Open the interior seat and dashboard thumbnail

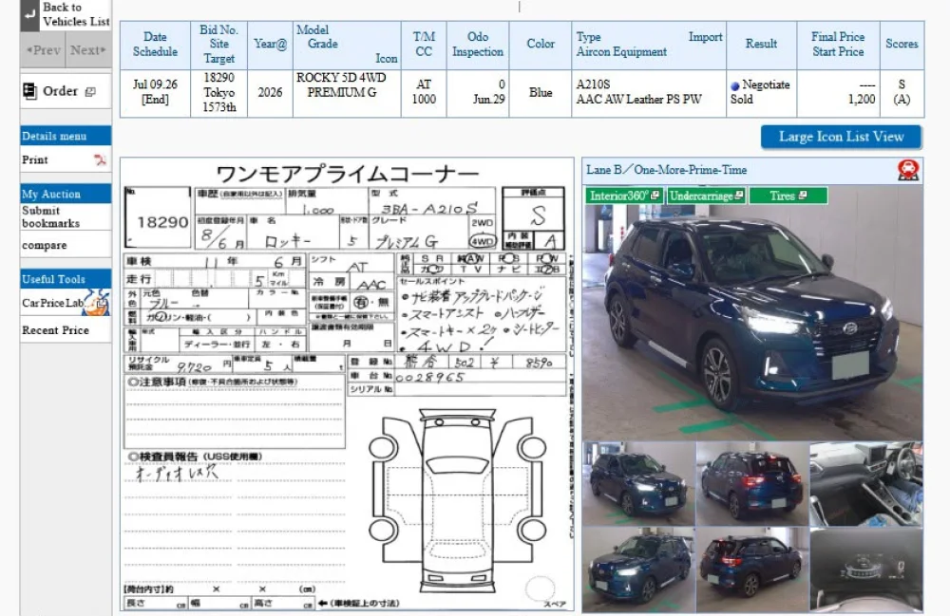(x=865, y=483)
